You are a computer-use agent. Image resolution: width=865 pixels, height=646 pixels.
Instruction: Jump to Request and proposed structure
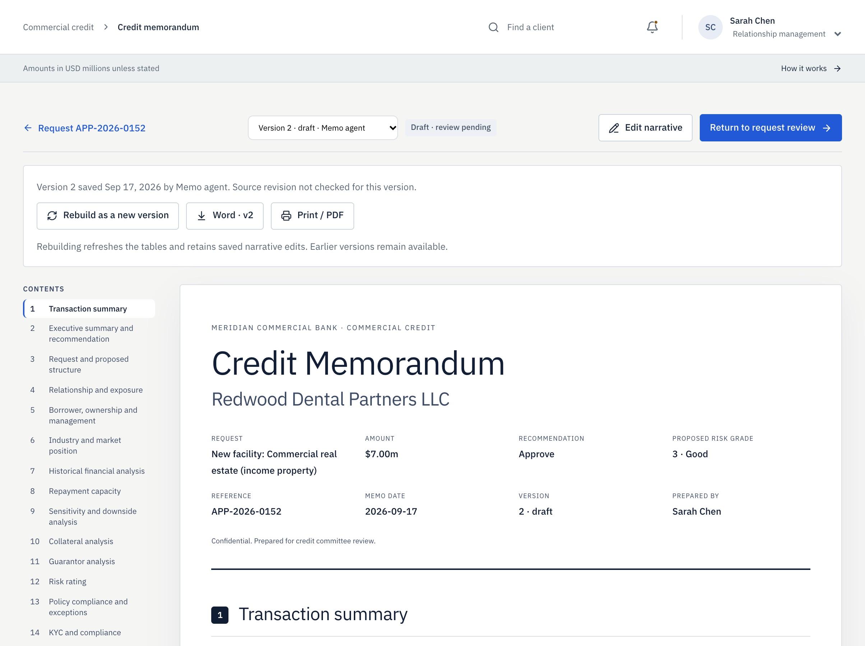(89, 364)
